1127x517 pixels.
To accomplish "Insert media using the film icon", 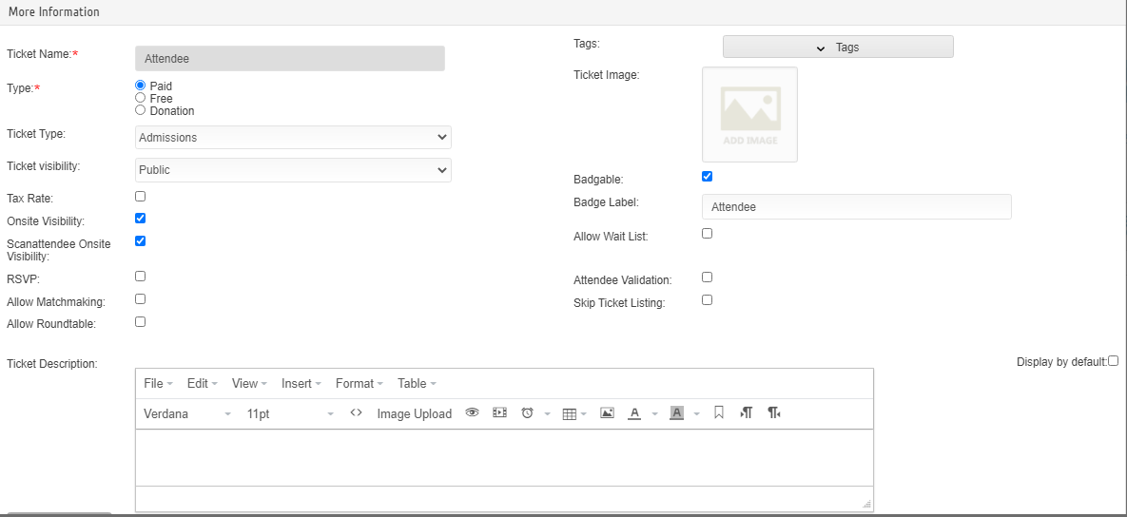I will [x=499, y=412].
